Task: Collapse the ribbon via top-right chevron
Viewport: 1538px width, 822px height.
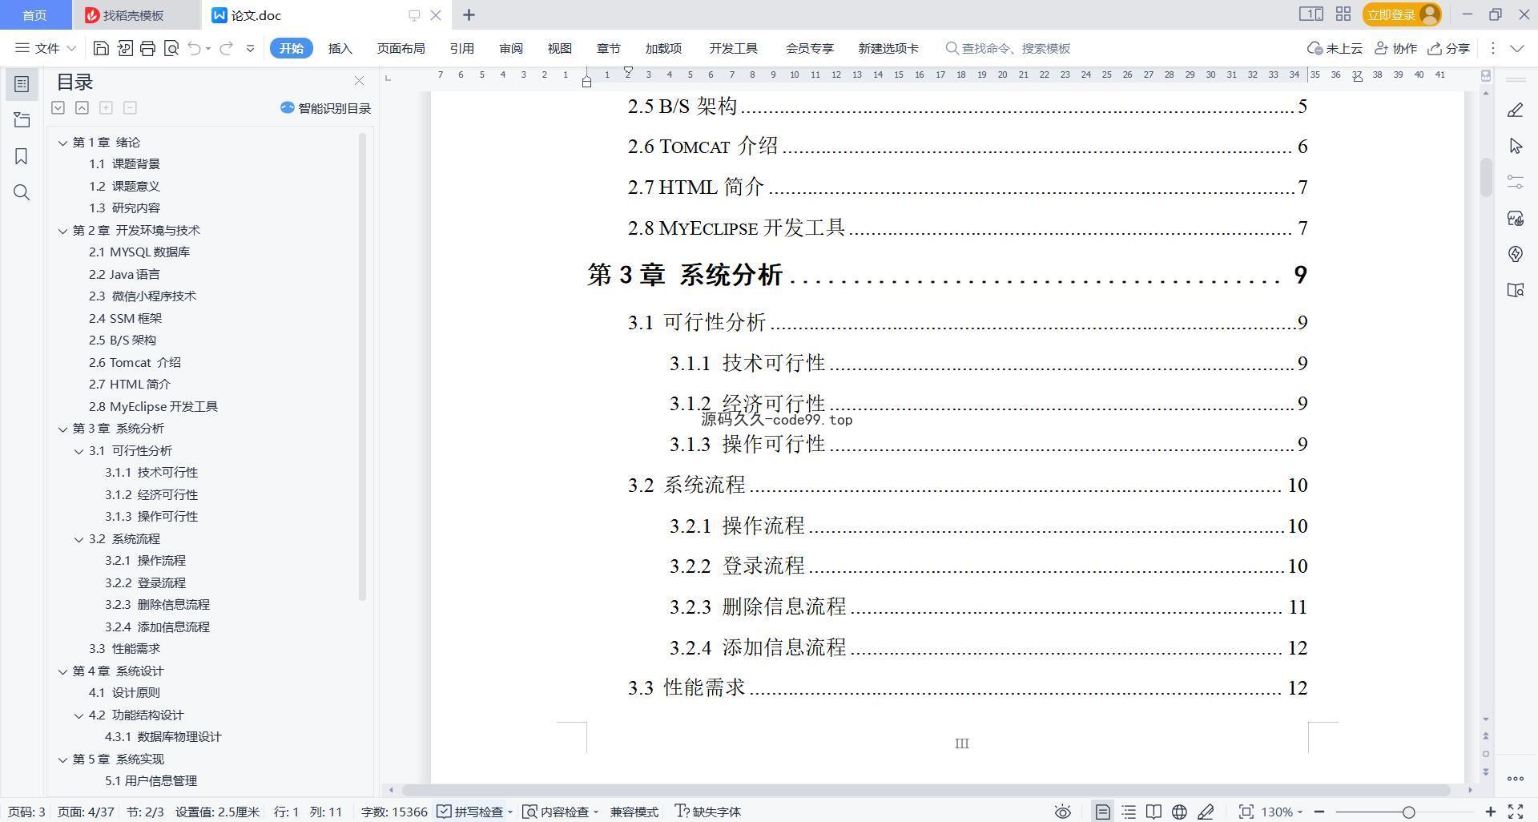Action: click(1517, 48)
